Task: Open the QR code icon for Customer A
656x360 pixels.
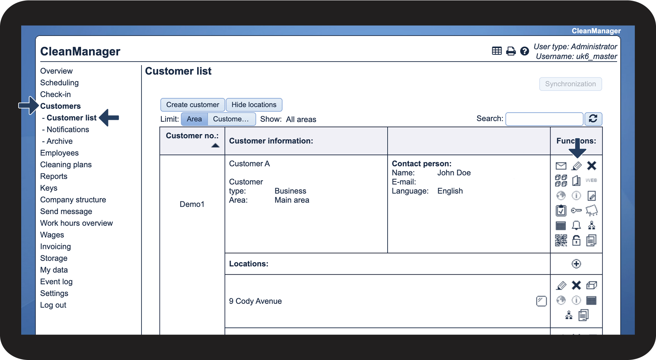Action: pos(561,241)
